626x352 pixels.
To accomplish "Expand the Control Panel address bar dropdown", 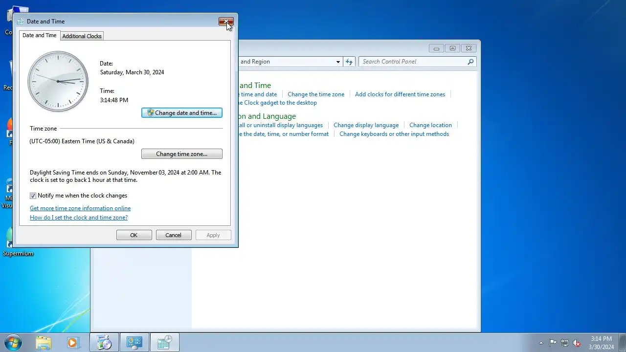I will [x=338, y=62].
